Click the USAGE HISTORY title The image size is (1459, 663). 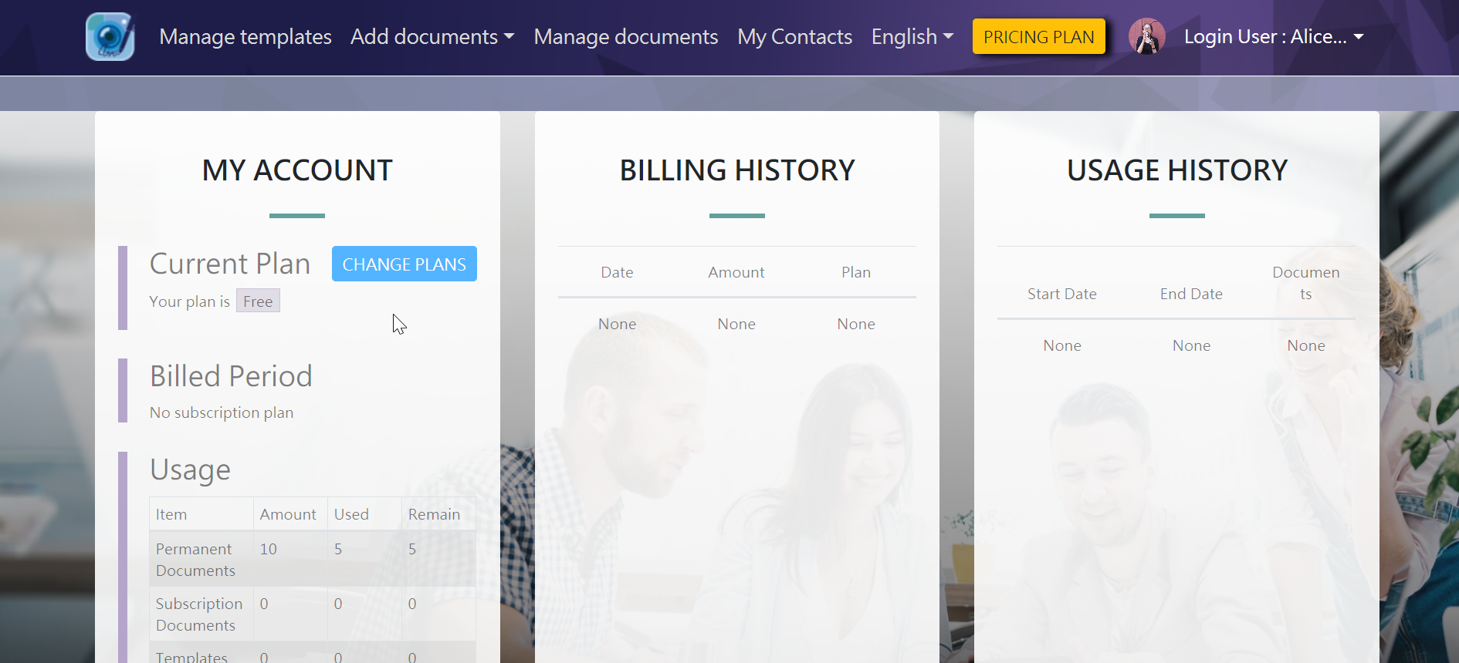coord(1177,170)
